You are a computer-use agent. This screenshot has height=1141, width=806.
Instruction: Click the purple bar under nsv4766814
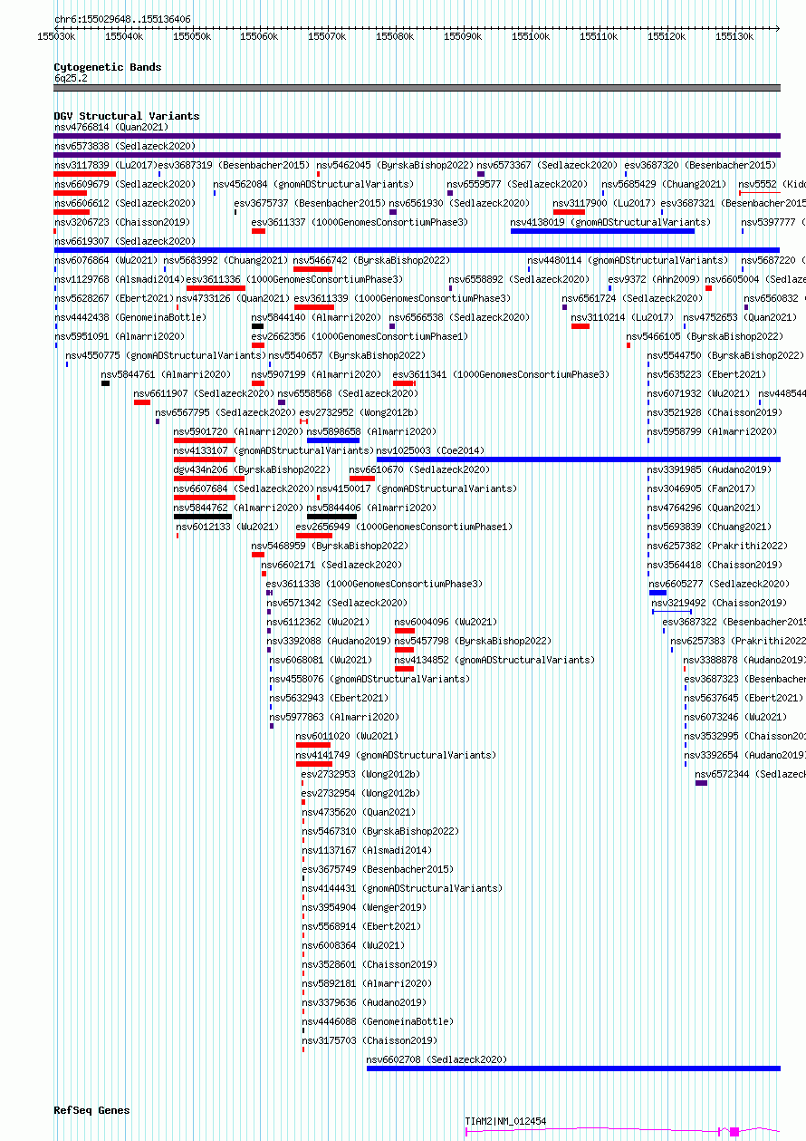417,136
